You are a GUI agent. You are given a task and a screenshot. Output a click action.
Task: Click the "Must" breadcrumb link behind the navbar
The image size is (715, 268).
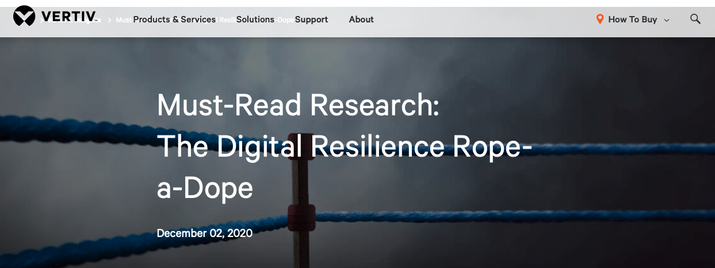[x=123, y=20]
